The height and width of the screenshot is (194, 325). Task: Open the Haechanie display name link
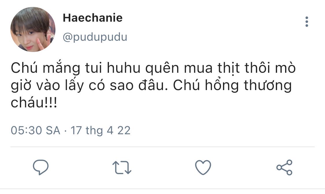(93, 18)
